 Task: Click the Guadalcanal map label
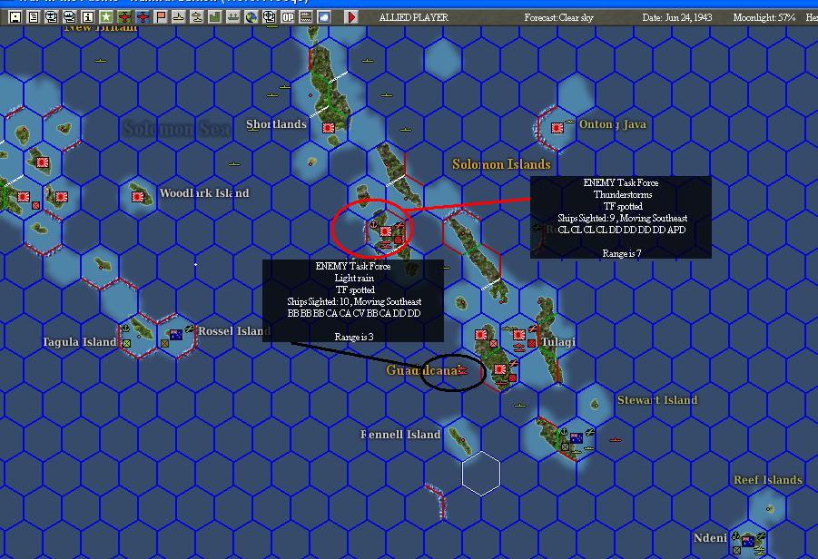point(422,370)
